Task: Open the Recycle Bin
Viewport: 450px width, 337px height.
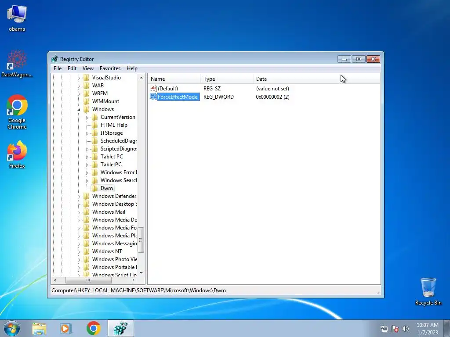Action: tap(428, 291)
